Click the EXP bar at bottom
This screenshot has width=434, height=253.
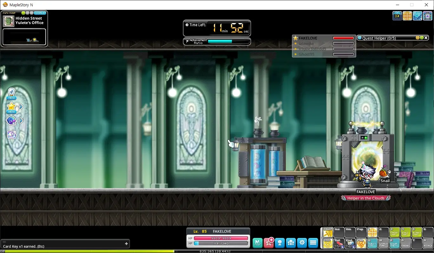[217, 251]
